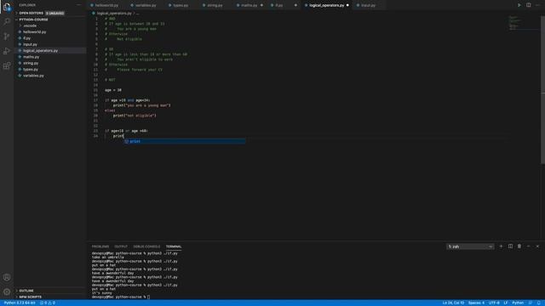545x306 pixels.
Task: Split the editor to the right
Action: tap(528, 5)
